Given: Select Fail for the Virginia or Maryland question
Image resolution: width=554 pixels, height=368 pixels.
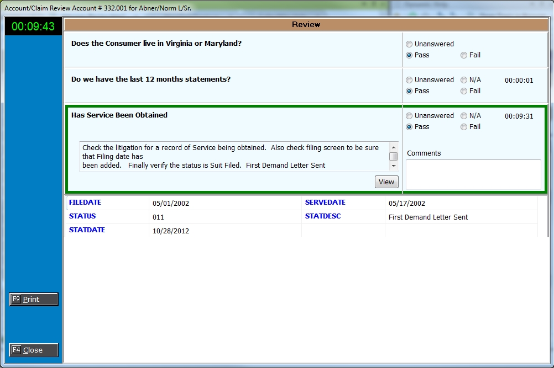Looking at the screenshot, I should [x=464, y=55].
